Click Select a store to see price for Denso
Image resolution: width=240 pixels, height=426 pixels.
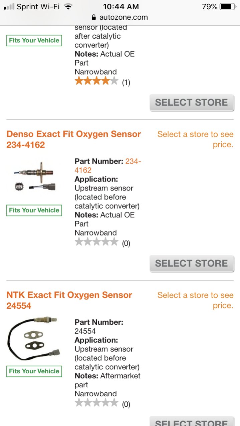(195, 139)
